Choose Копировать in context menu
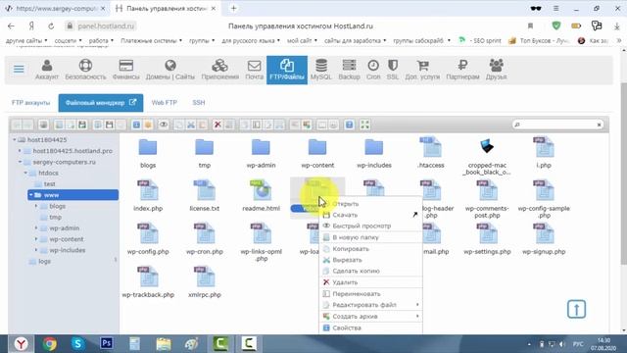 pyautogui.click(x=371, y=248)
